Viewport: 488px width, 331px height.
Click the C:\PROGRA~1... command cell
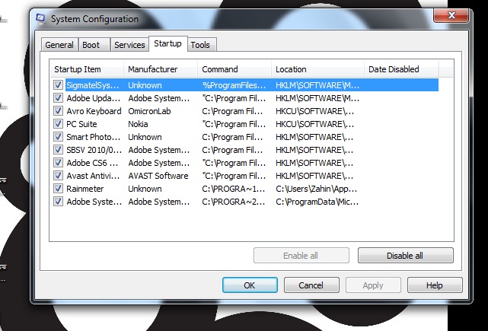(x=234, y=189)
